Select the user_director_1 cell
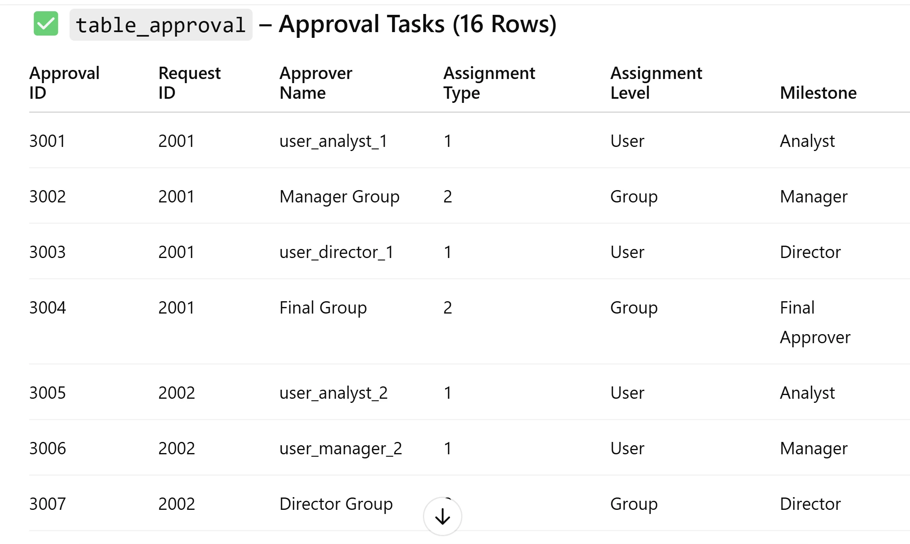The width and height of the screenshot is (910, 544). (x=336, y=252)
